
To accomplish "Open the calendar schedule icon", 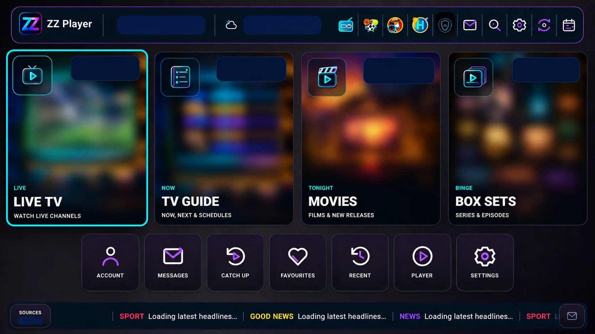I will coord(569,25).
